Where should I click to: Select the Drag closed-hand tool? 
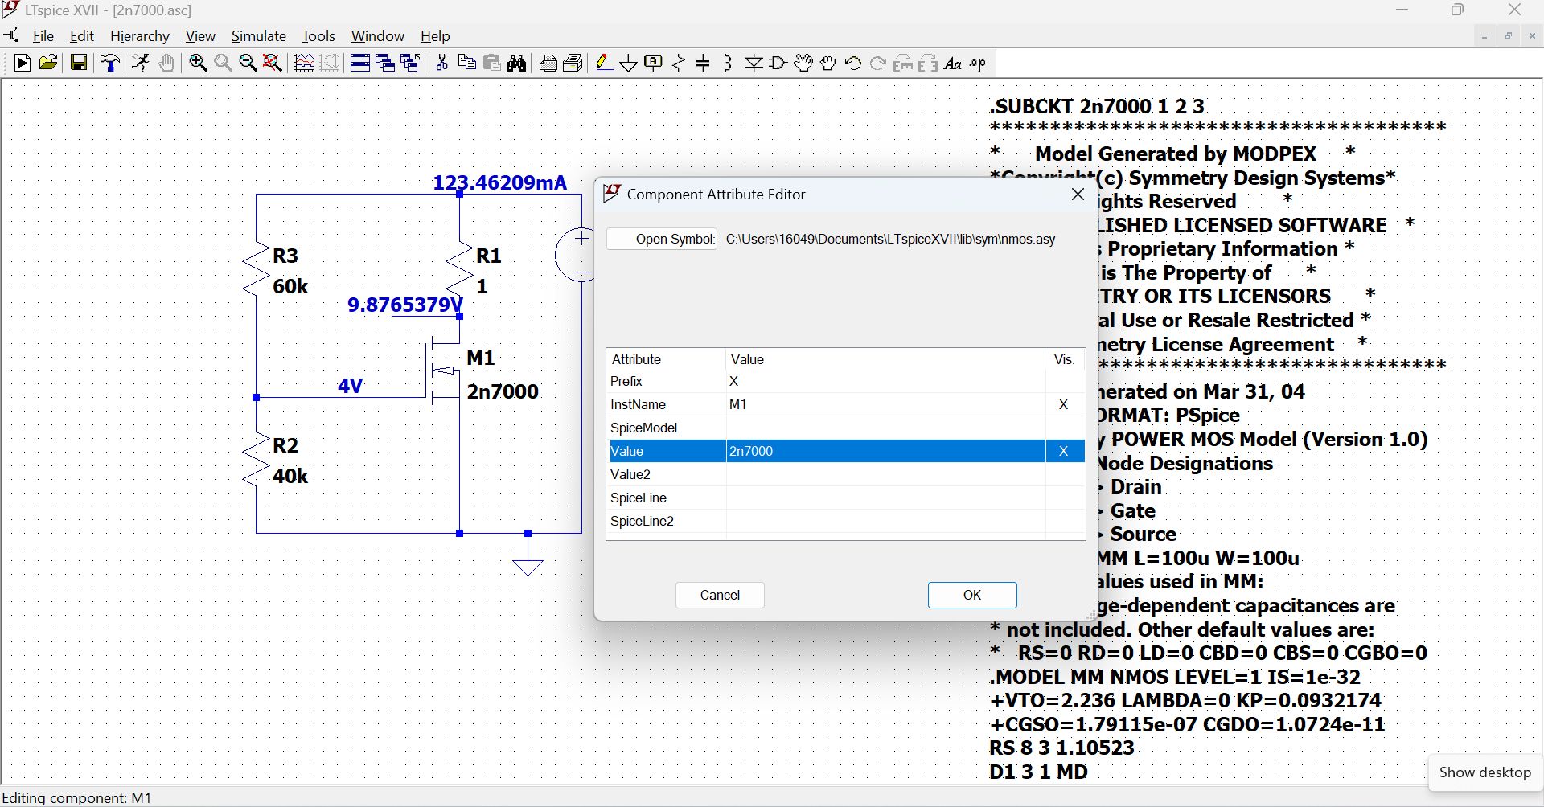point(828,63)
